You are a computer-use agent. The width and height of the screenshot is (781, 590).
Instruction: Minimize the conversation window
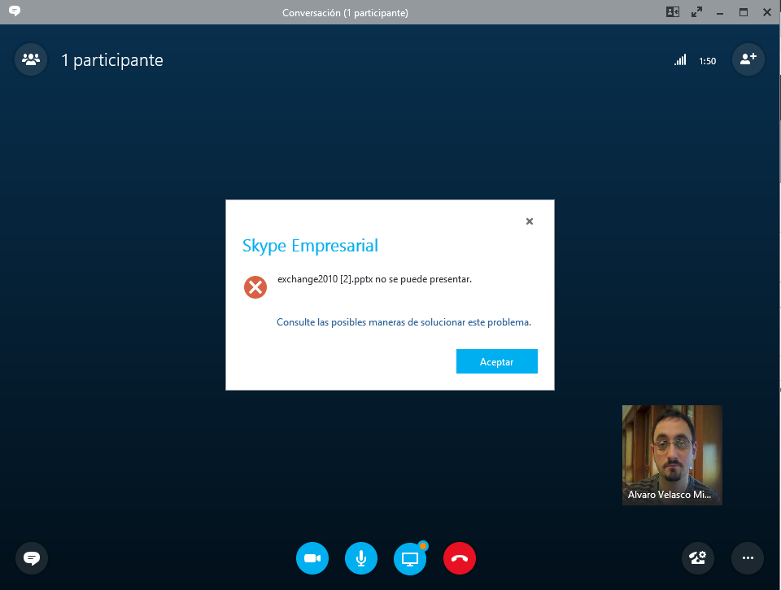(720, 13)
